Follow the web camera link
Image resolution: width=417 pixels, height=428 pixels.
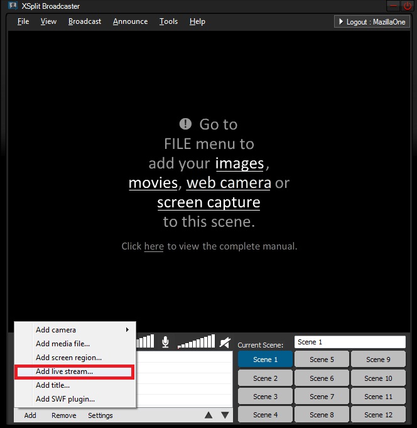coord(229,183)
